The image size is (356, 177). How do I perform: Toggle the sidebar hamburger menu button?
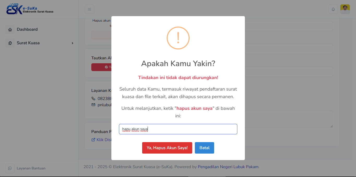pos(89,9)
